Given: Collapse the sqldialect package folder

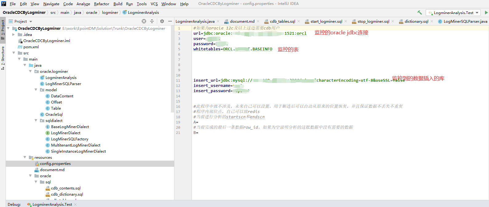Looking at the screenshot, I should (36, 121).
